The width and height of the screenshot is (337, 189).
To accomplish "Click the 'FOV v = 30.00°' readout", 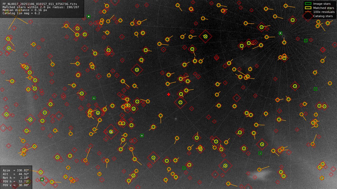I will click(x=16, y=185).
